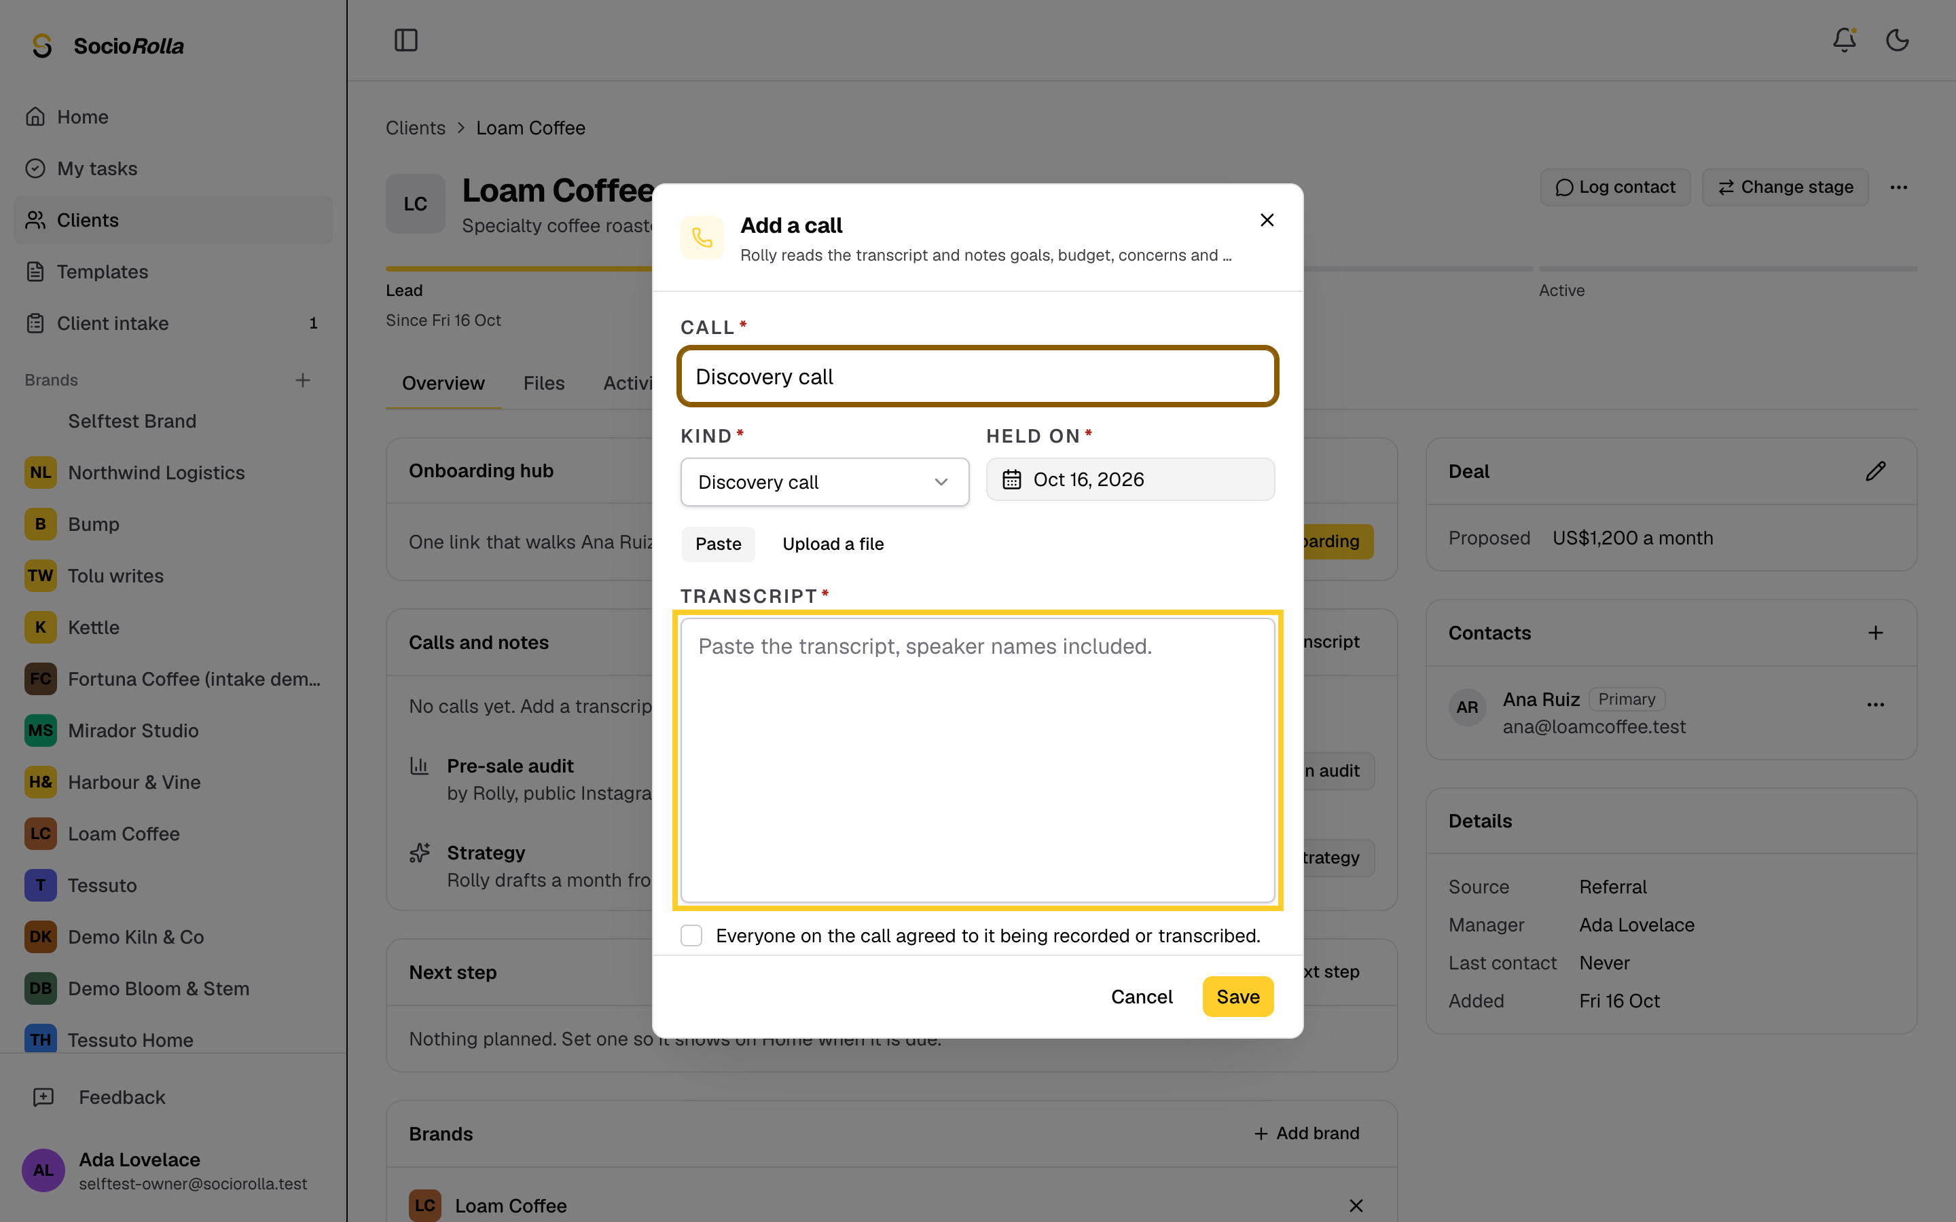Select Bump brand
Screen dimensions: 1956x1222
(173, 525)
